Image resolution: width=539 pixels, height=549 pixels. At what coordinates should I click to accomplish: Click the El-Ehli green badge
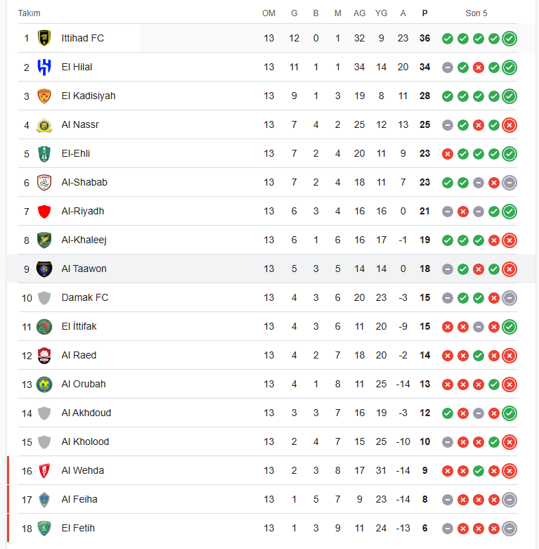[44, 154]
